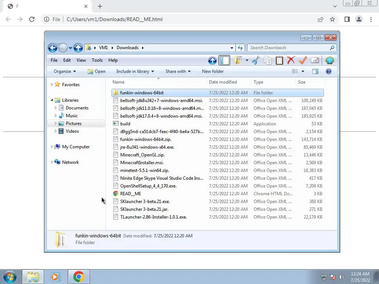Open the Organize dropdown

[65, 71]
